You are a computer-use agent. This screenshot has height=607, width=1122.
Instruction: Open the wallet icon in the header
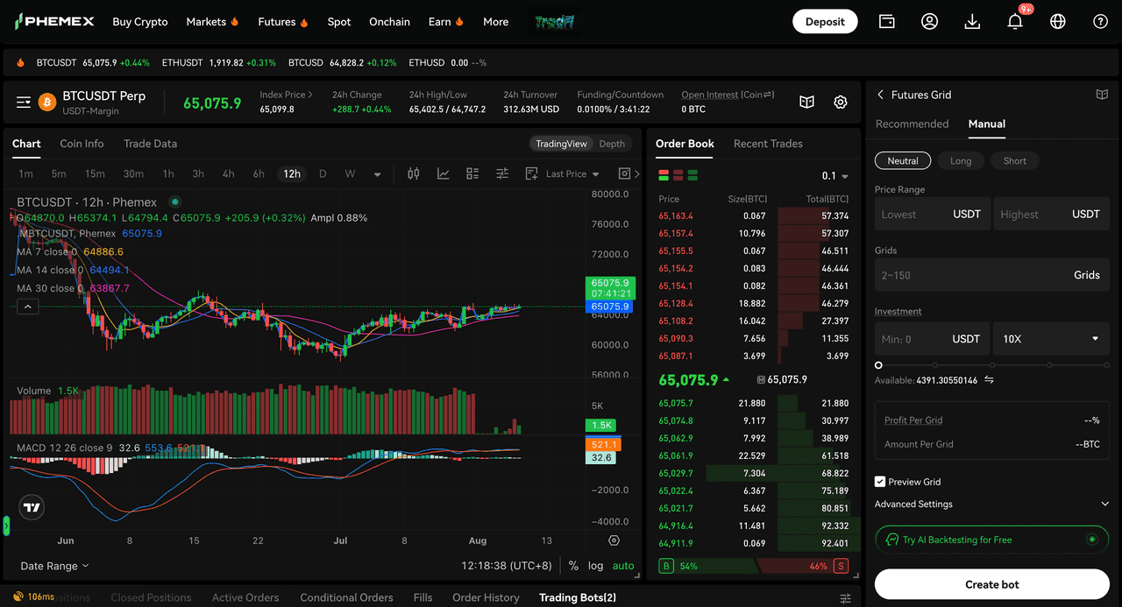(x=887, y=22)
